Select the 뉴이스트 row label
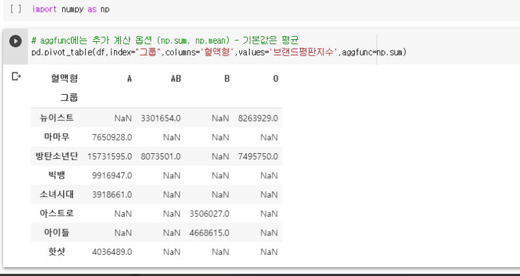Viewport: 520px width, 276px height. [57, 118]
